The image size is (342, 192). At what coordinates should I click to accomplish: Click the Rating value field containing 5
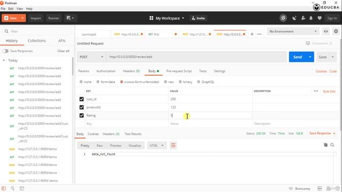[x=210, y=116]
